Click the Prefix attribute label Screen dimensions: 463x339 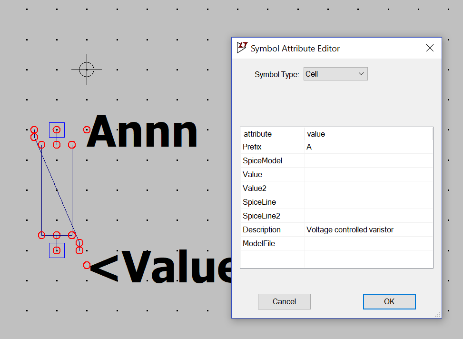coord(252,147)
